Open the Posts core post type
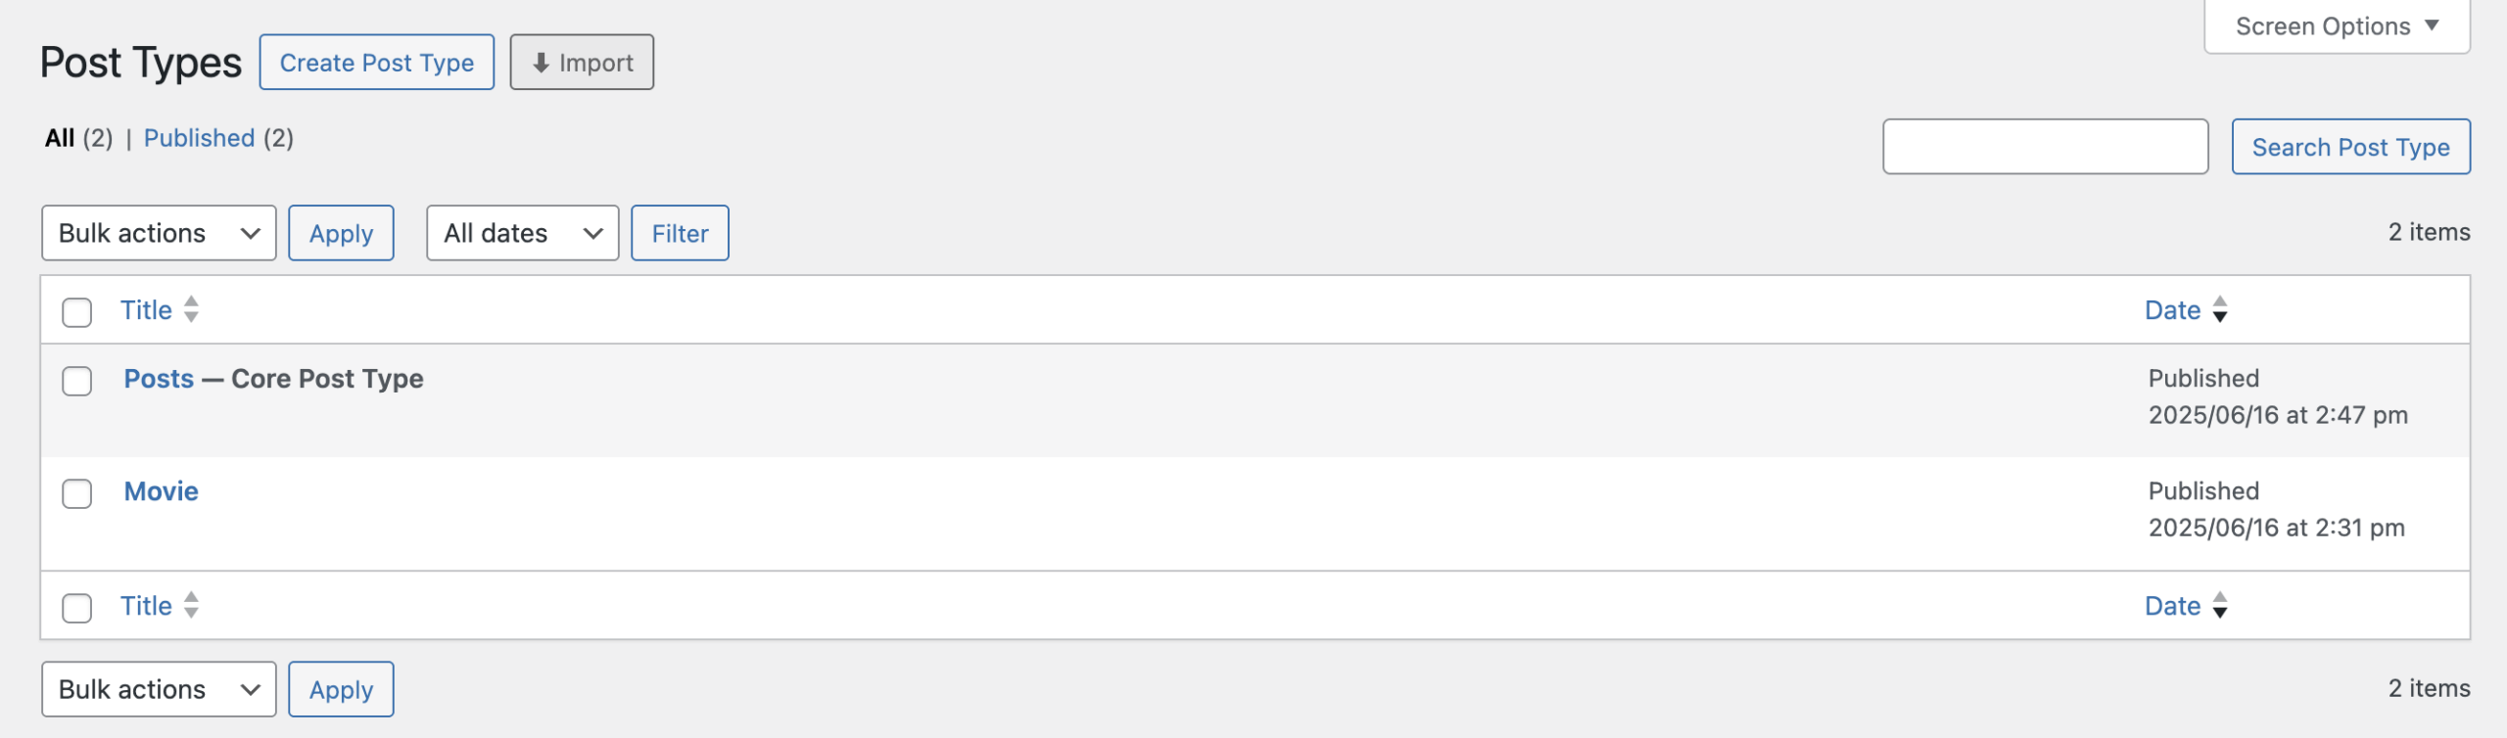2507x738 pixels. tap(158, 378)
